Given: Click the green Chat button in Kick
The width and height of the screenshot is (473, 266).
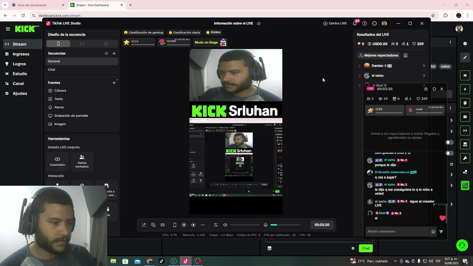Looking at the screenshot, I should pyautogui.click(x=365, y=248).
